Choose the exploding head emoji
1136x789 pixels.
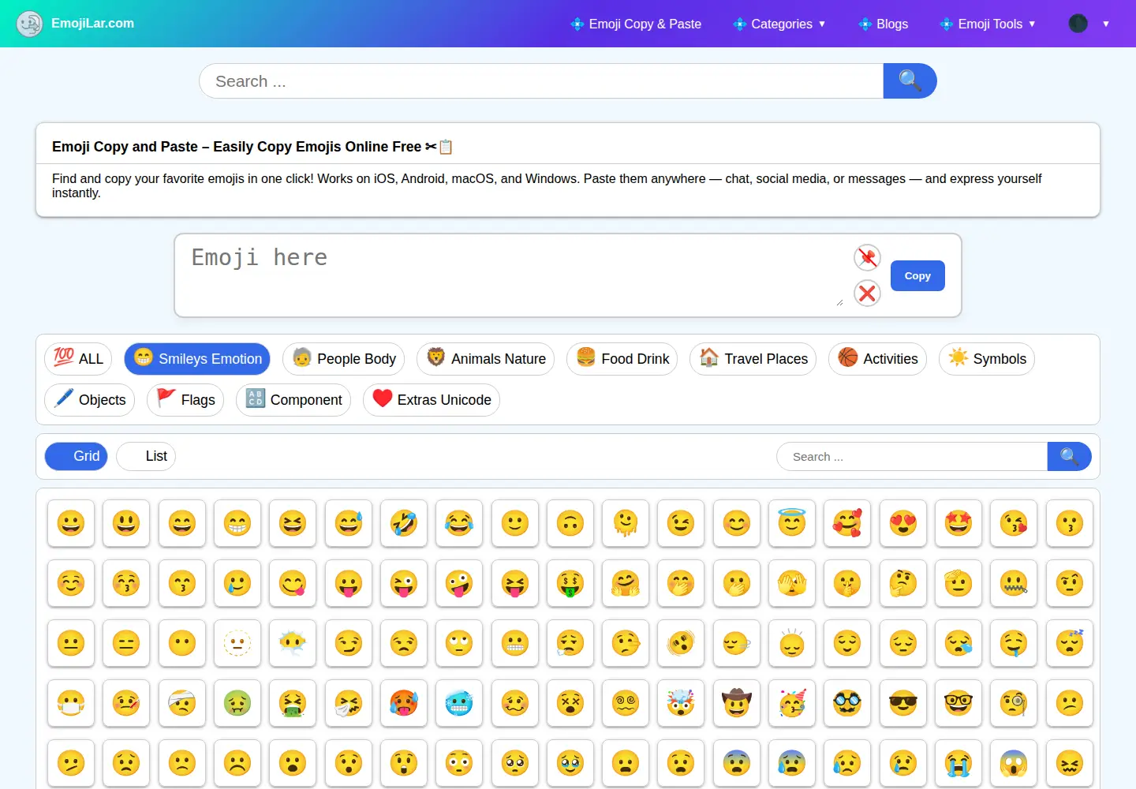[681, 703]
